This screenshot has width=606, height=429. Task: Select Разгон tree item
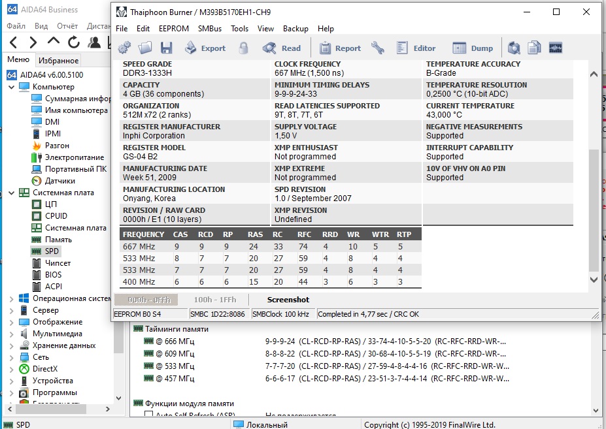(x=50, y=146)
